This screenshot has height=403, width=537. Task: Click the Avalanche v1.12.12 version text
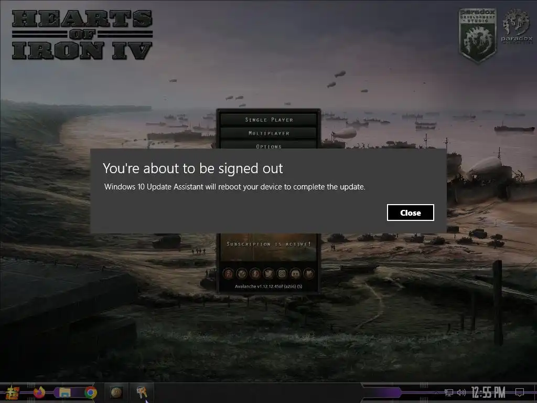[268, 286]
